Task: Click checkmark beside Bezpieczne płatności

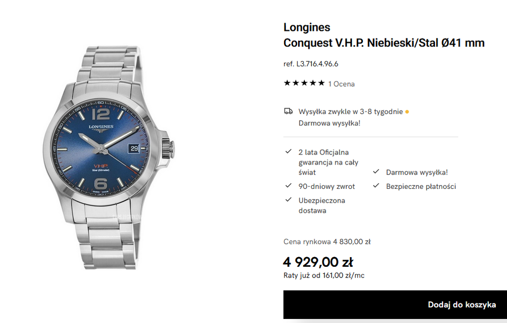Action: pyautogui.click(x=376, y=185)
